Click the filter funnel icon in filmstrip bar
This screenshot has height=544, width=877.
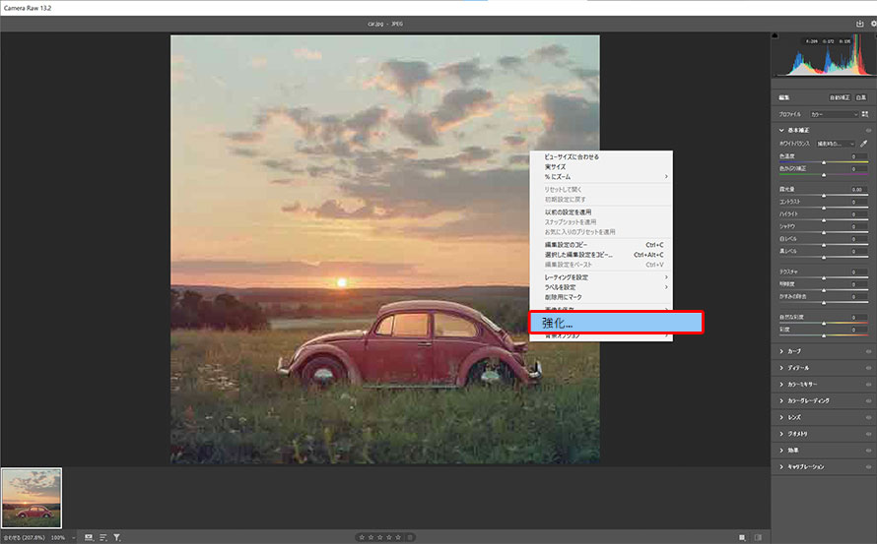point(117,538)
